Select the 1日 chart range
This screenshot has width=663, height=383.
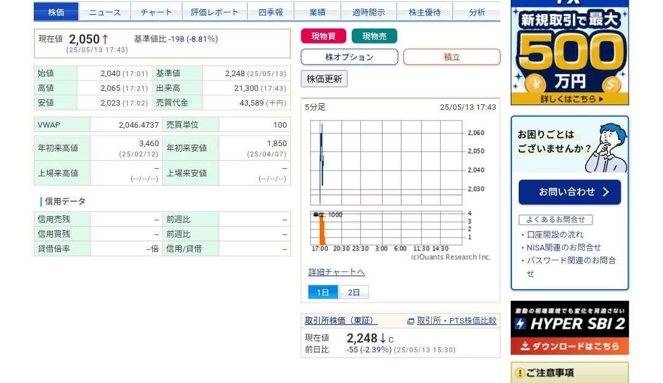point(323,292)
